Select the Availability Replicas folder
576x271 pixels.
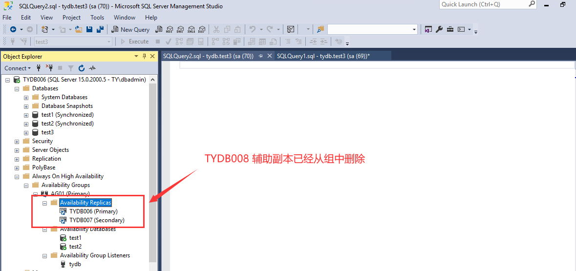pos(85,202)
